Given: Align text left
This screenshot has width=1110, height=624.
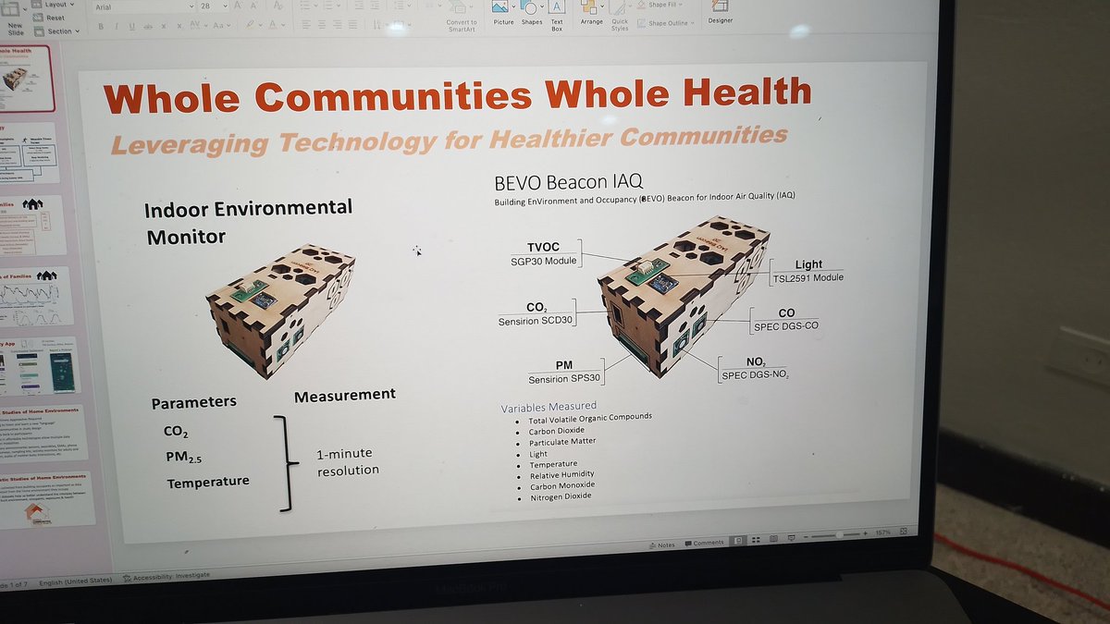Looking at the screenshot, I should pos(306,23).
